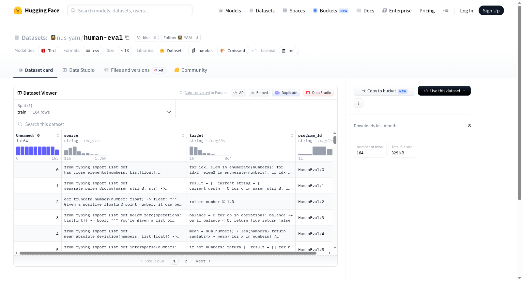Sort the Unnamed: 0 column

click(58, 135)
